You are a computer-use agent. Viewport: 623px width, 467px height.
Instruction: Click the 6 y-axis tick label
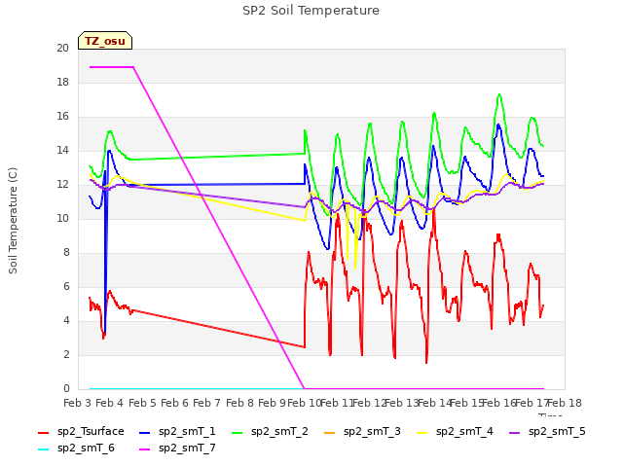coord(66,287)
